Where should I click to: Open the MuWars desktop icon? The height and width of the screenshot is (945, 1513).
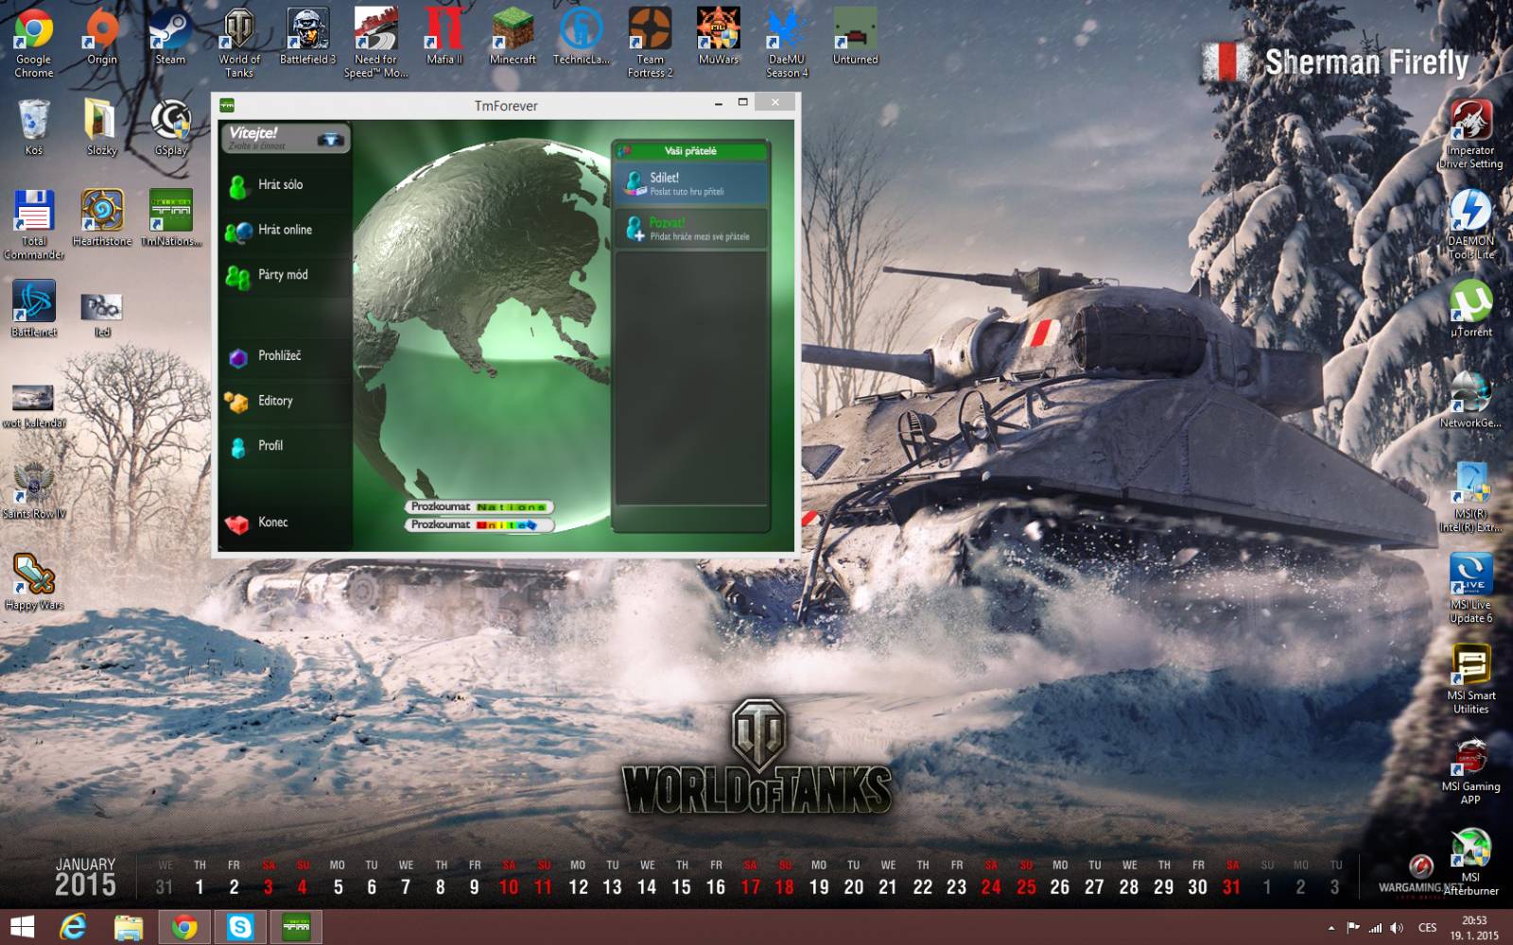pyautogui.click(x=718, y=38)
